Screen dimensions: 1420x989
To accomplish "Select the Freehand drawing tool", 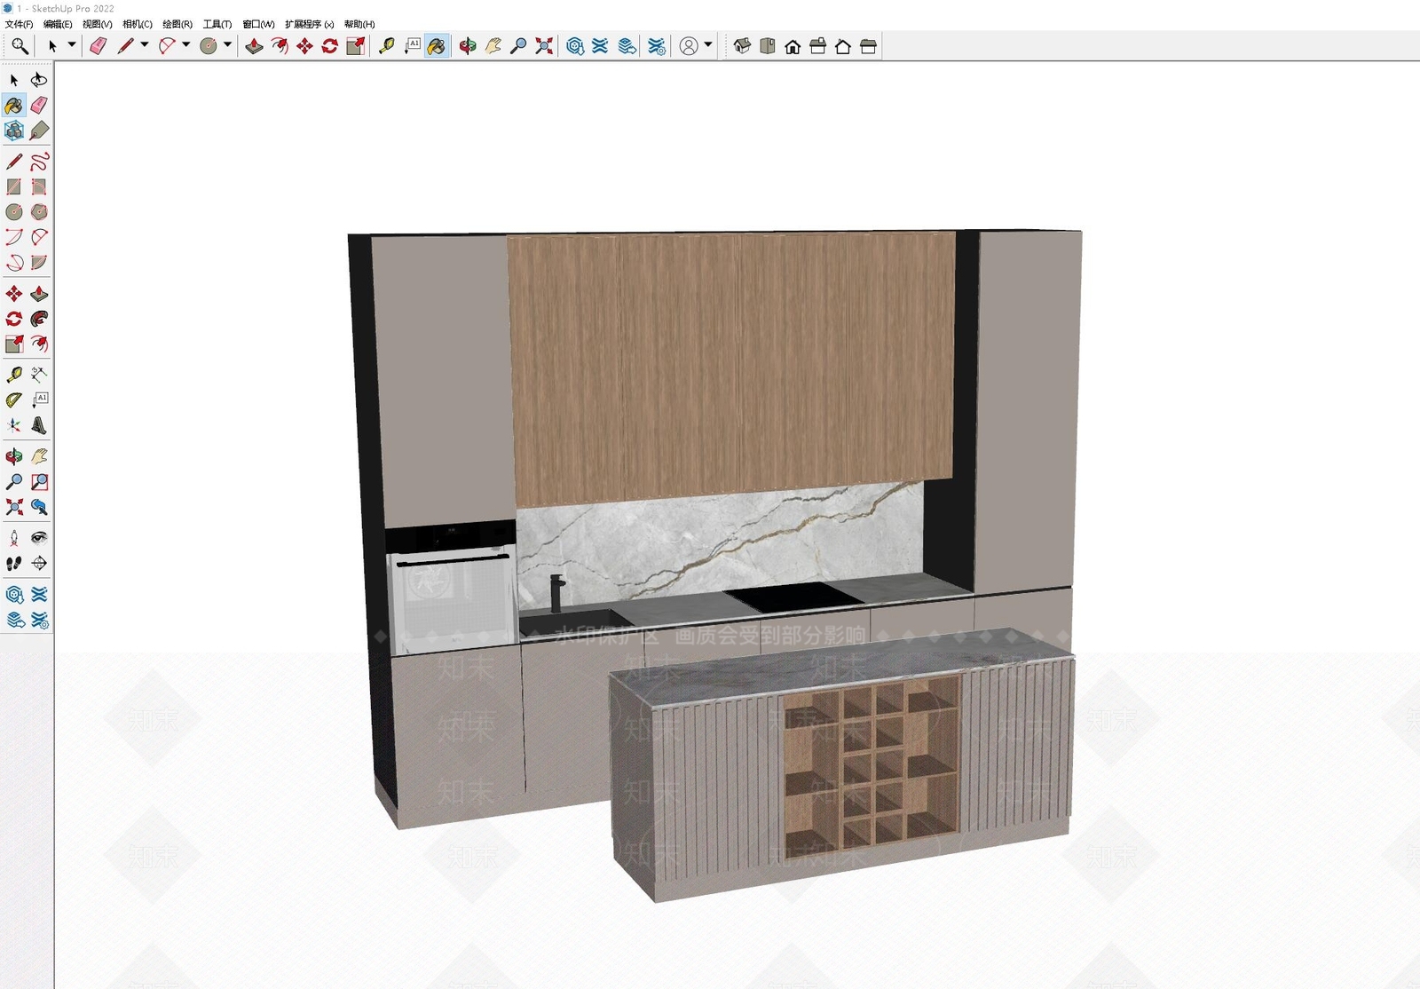I will coord(38,162).
